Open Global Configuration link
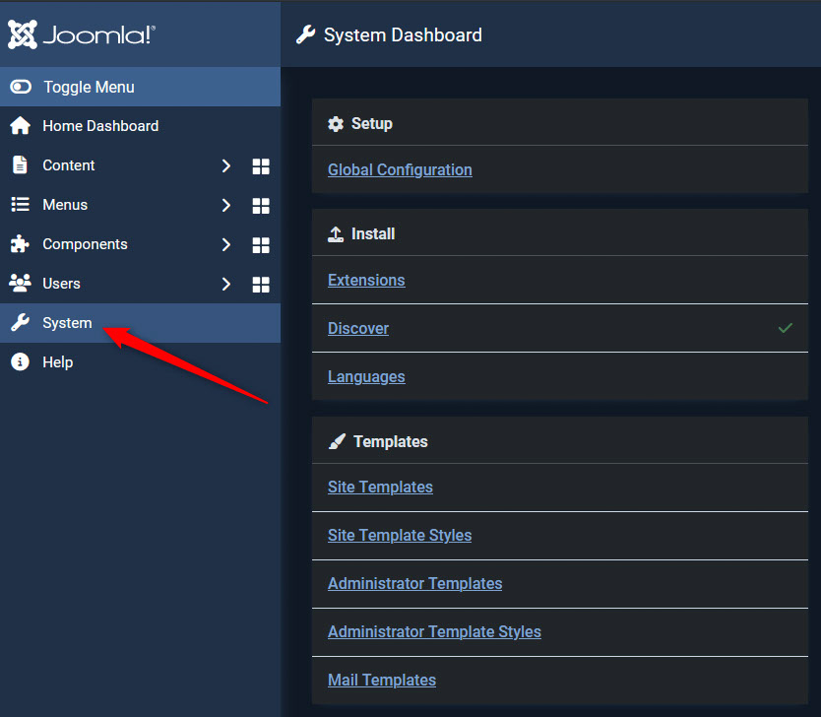The width and height of the screenshot is (821, 717). pyautogui.click(x=400, y=169)
